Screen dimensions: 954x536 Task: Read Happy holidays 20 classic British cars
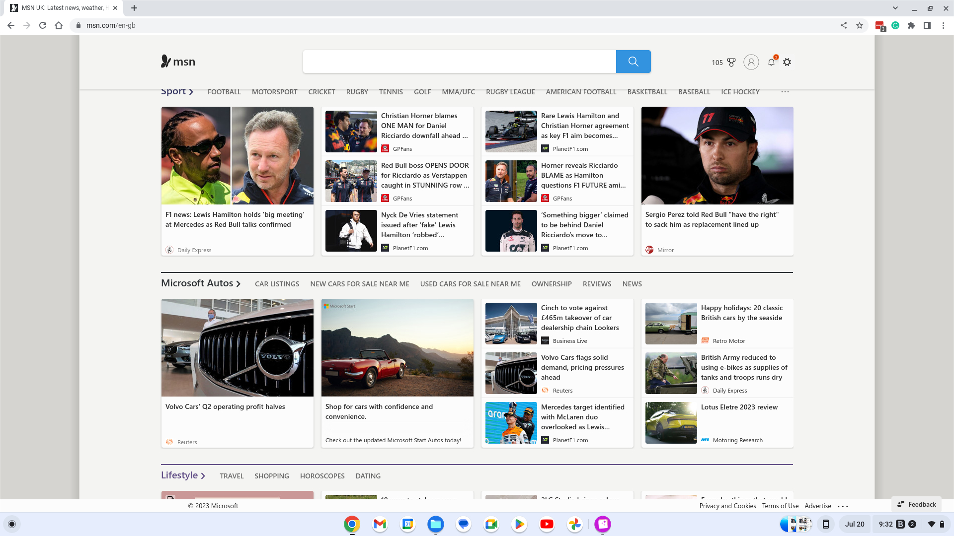(x=741, y=313)
